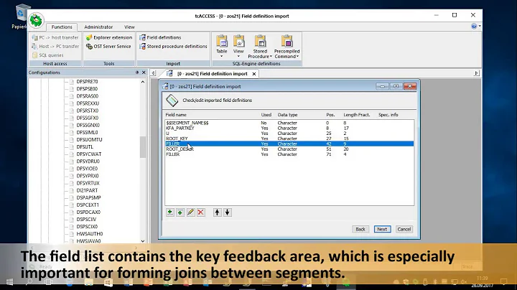Switch to the Functions ribbon tab
The image size is (517, 290).
point(62,27)
